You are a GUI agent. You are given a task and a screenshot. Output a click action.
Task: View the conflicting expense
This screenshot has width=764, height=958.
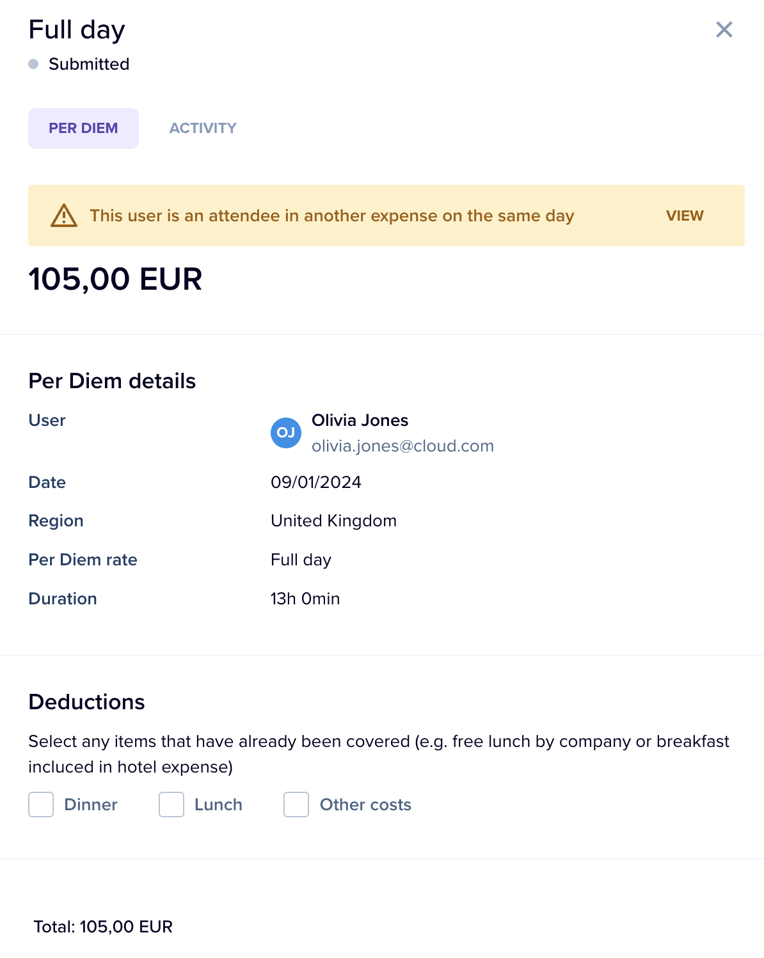tap(685, 216)
